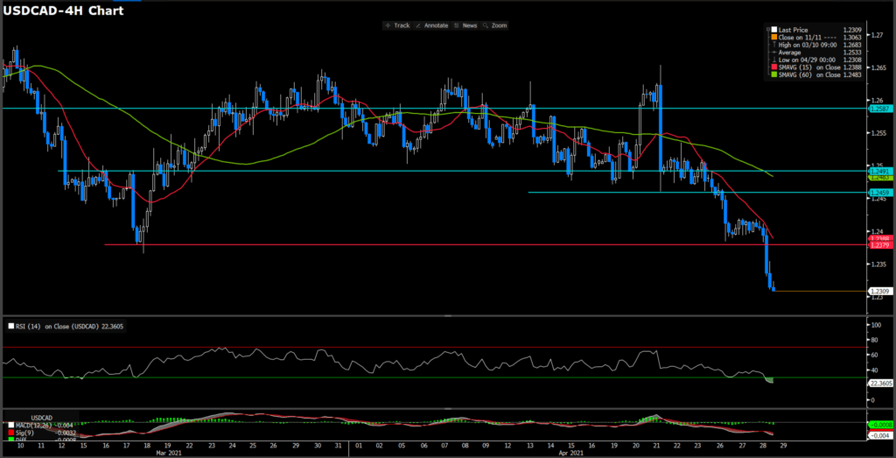The width and height of the screenshot is (896, 458).
Task: Click the 'USDCAD' header in MACD legend
Action: (42, 418)
